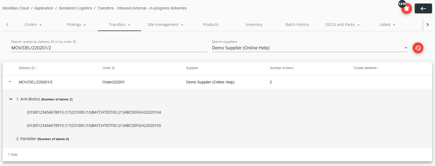Click the red history reset icon
The height and width of the screenshot is (166, 435).
[x=418, y=48]
